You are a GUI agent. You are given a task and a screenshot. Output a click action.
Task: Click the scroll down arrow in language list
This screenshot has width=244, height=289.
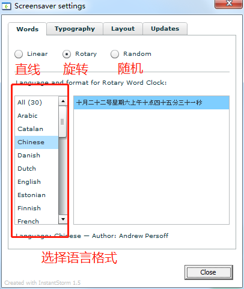(x=63, y=219)
